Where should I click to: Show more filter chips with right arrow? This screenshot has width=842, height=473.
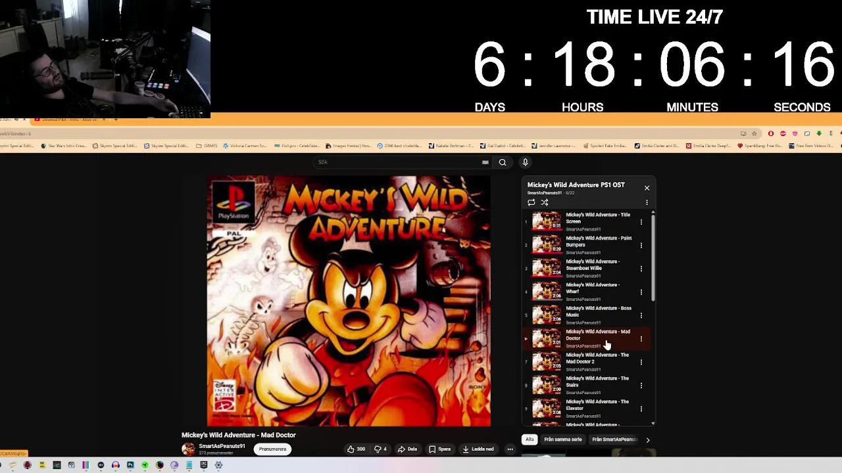[x=648, y=440]
